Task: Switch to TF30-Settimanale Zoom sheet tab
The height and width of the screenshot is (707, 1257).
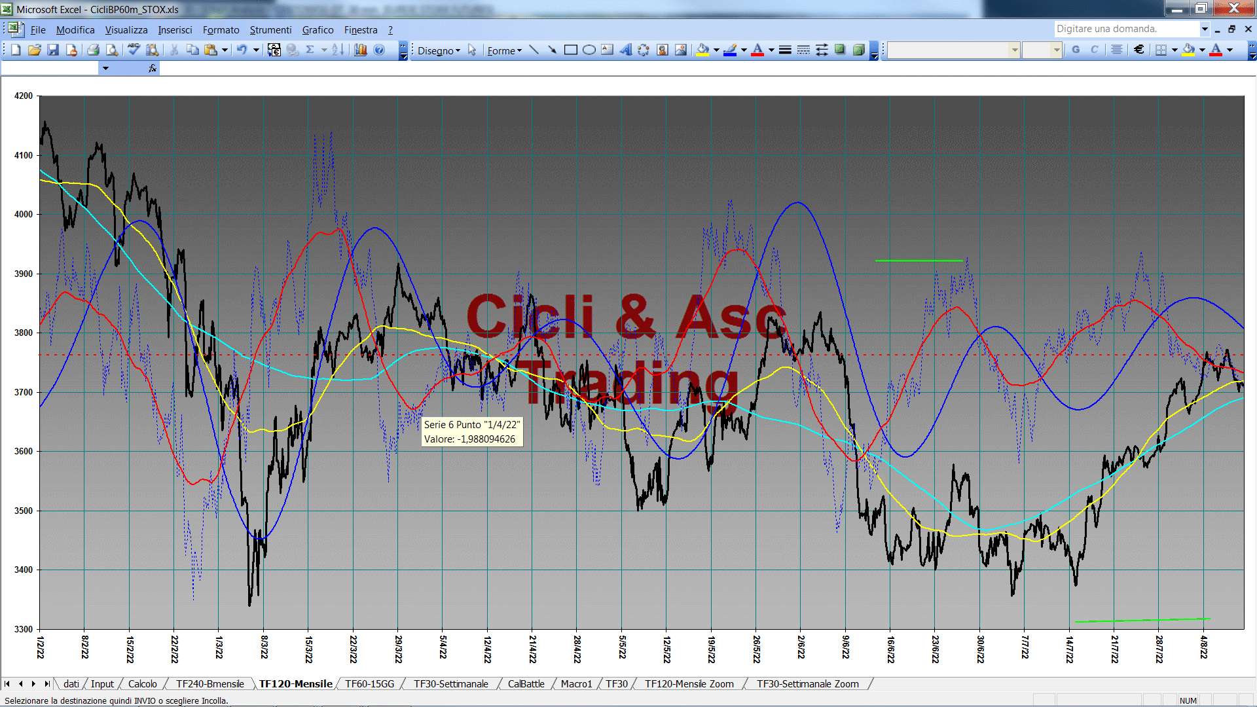Action: pos(808,683)
